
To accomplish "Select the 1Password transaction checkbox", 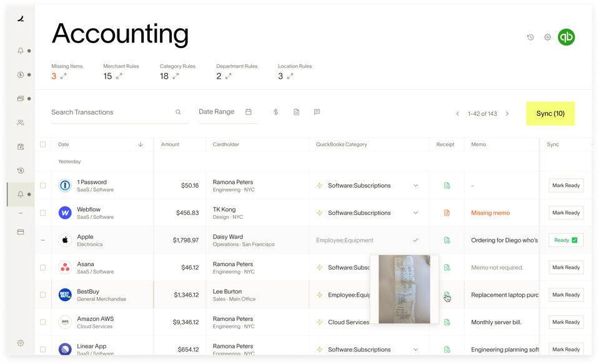I will 43,186.
